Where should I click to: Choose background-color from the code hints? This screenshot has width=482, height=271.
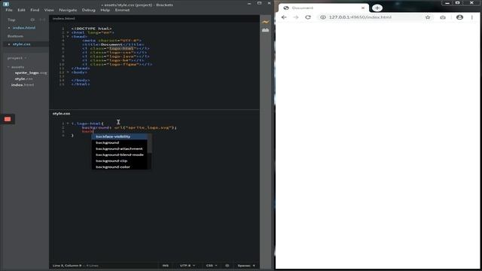[119, 167]
